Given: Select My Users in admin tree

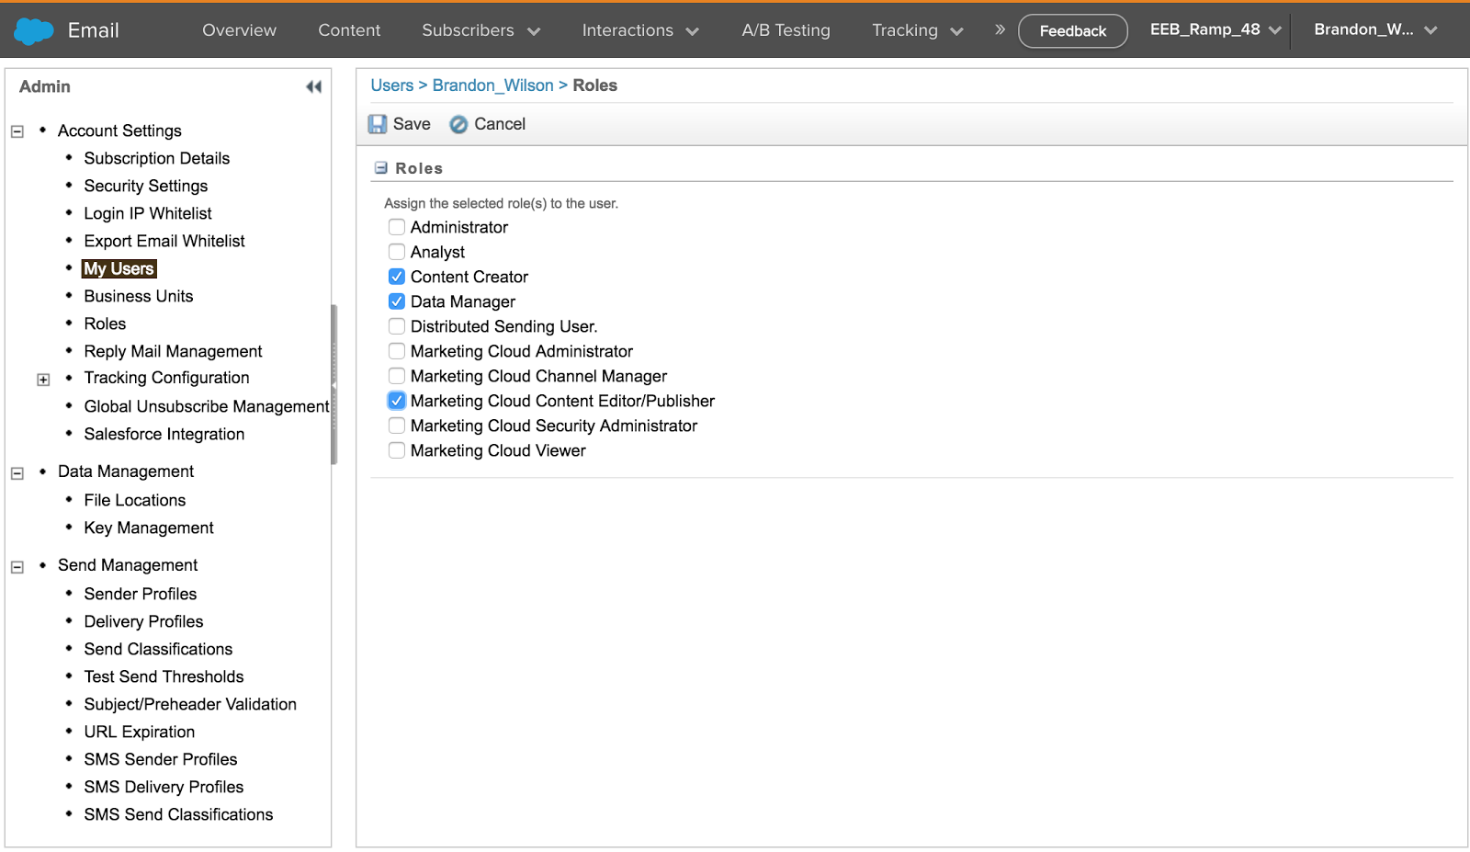Looking at the screenshot, I should (119, 268).
